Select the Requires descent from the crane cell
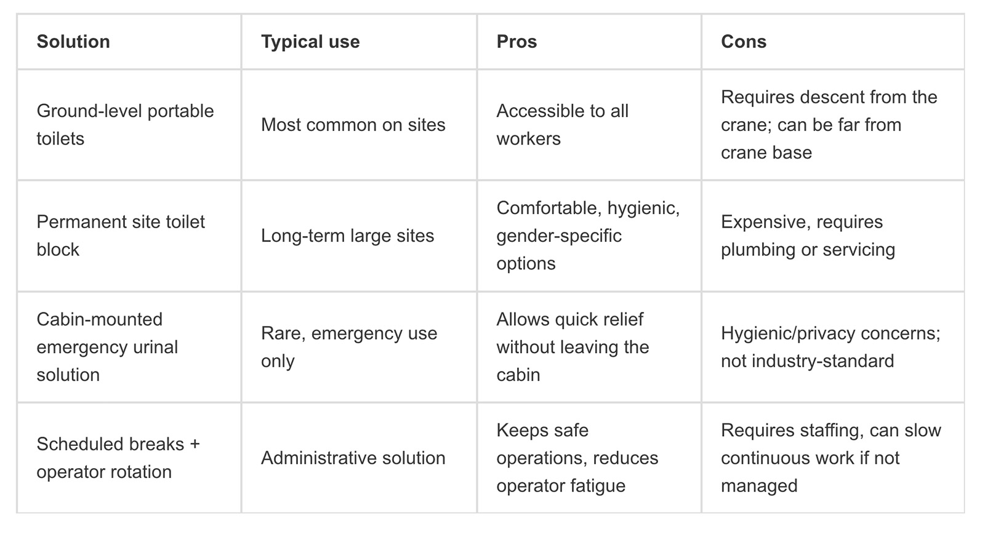The height and width of the screenshot is (537, 985). [x=829, y=125]
